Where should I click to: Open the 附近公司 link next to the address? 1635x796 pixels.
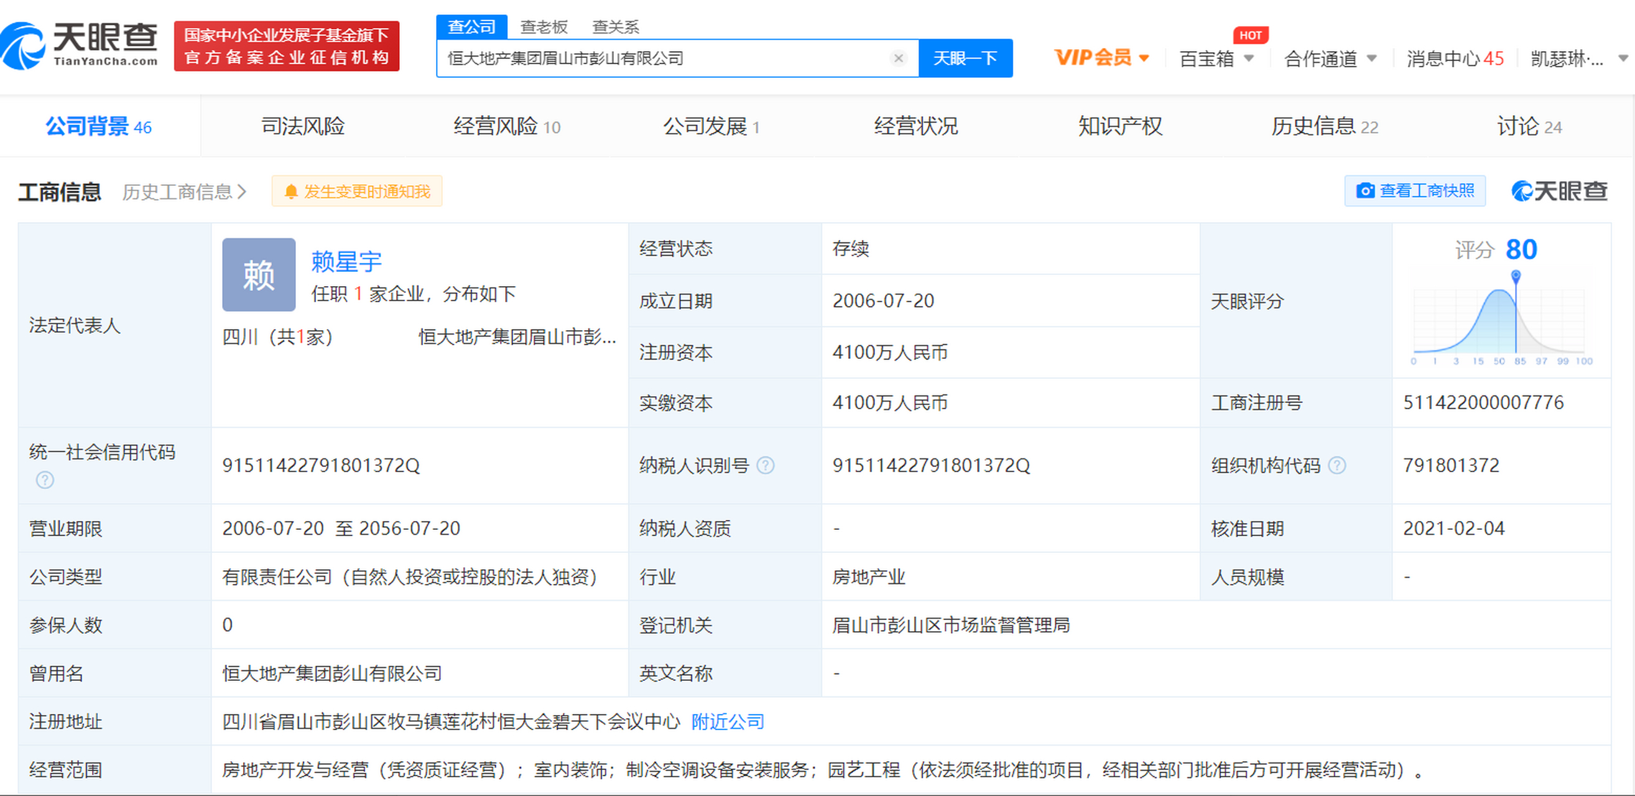pos(728,722)
